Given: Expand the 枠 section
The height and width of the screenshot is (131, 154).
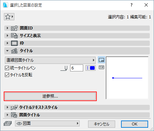Looking at the screenshot, I should pyautogui.click(x=8, y=43).
